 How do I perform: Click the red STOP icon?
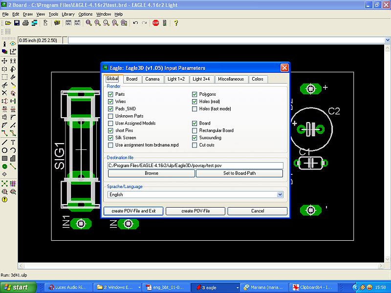[x=155, y=23]
